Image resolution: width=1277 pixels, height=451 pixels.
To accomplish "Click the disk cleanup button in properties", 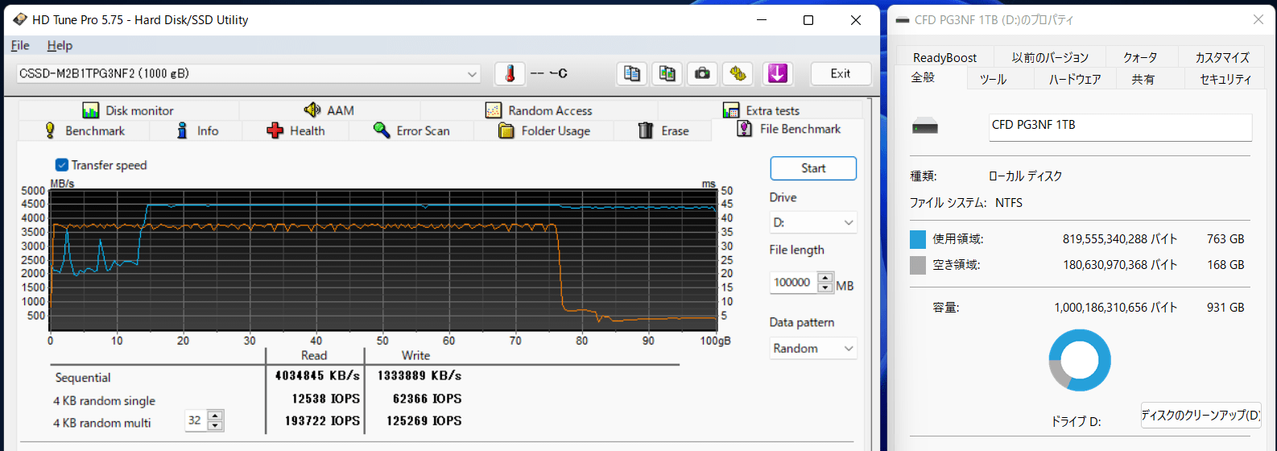I will point(1201,416).
